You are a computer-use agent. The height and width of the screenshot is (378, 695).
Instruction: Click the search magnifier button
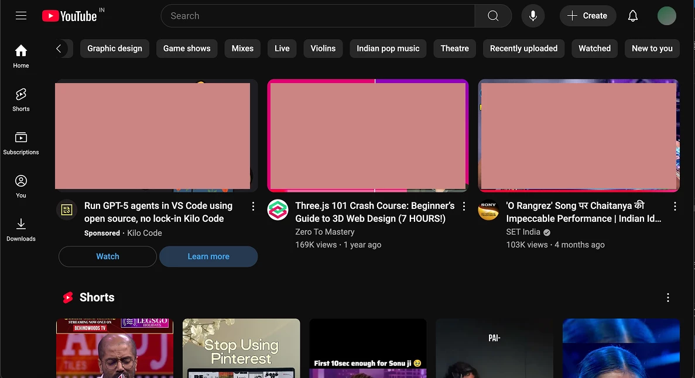(493, 16)
